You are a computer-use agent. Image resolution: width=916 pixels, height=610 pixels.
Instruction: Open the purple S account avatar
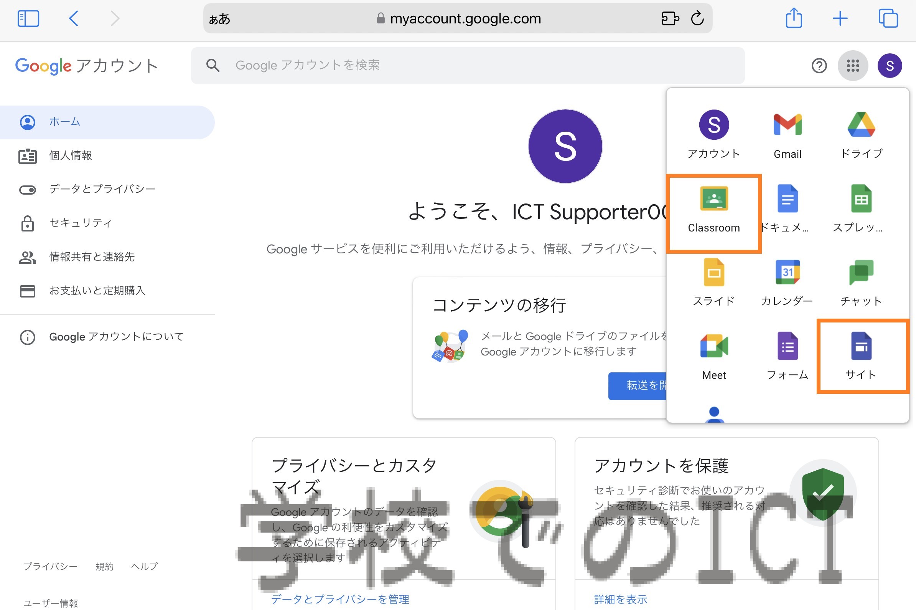tap(890, 66)
